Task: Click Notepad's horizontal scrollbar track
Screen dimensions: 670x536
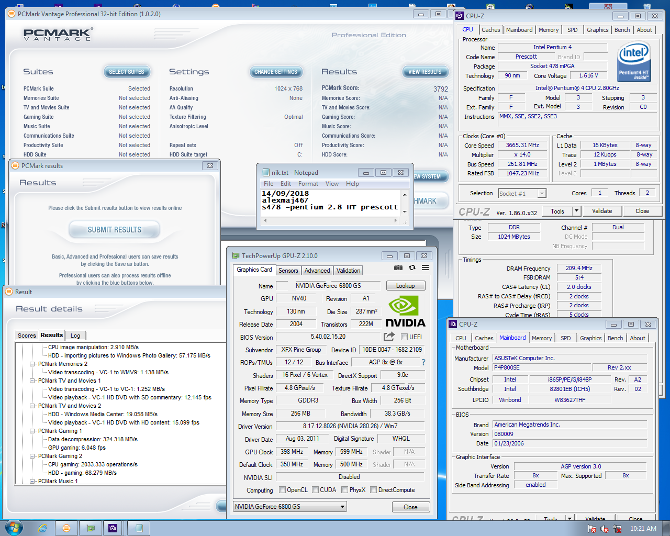Action: (x=331, y=221)
